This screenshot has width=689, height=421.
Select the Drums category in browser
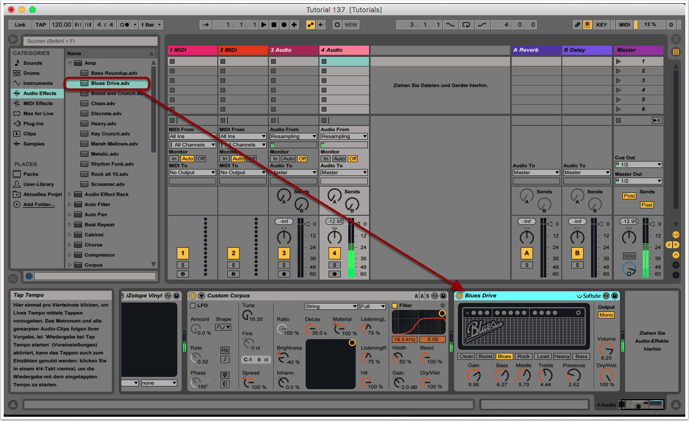pos(32,73)
